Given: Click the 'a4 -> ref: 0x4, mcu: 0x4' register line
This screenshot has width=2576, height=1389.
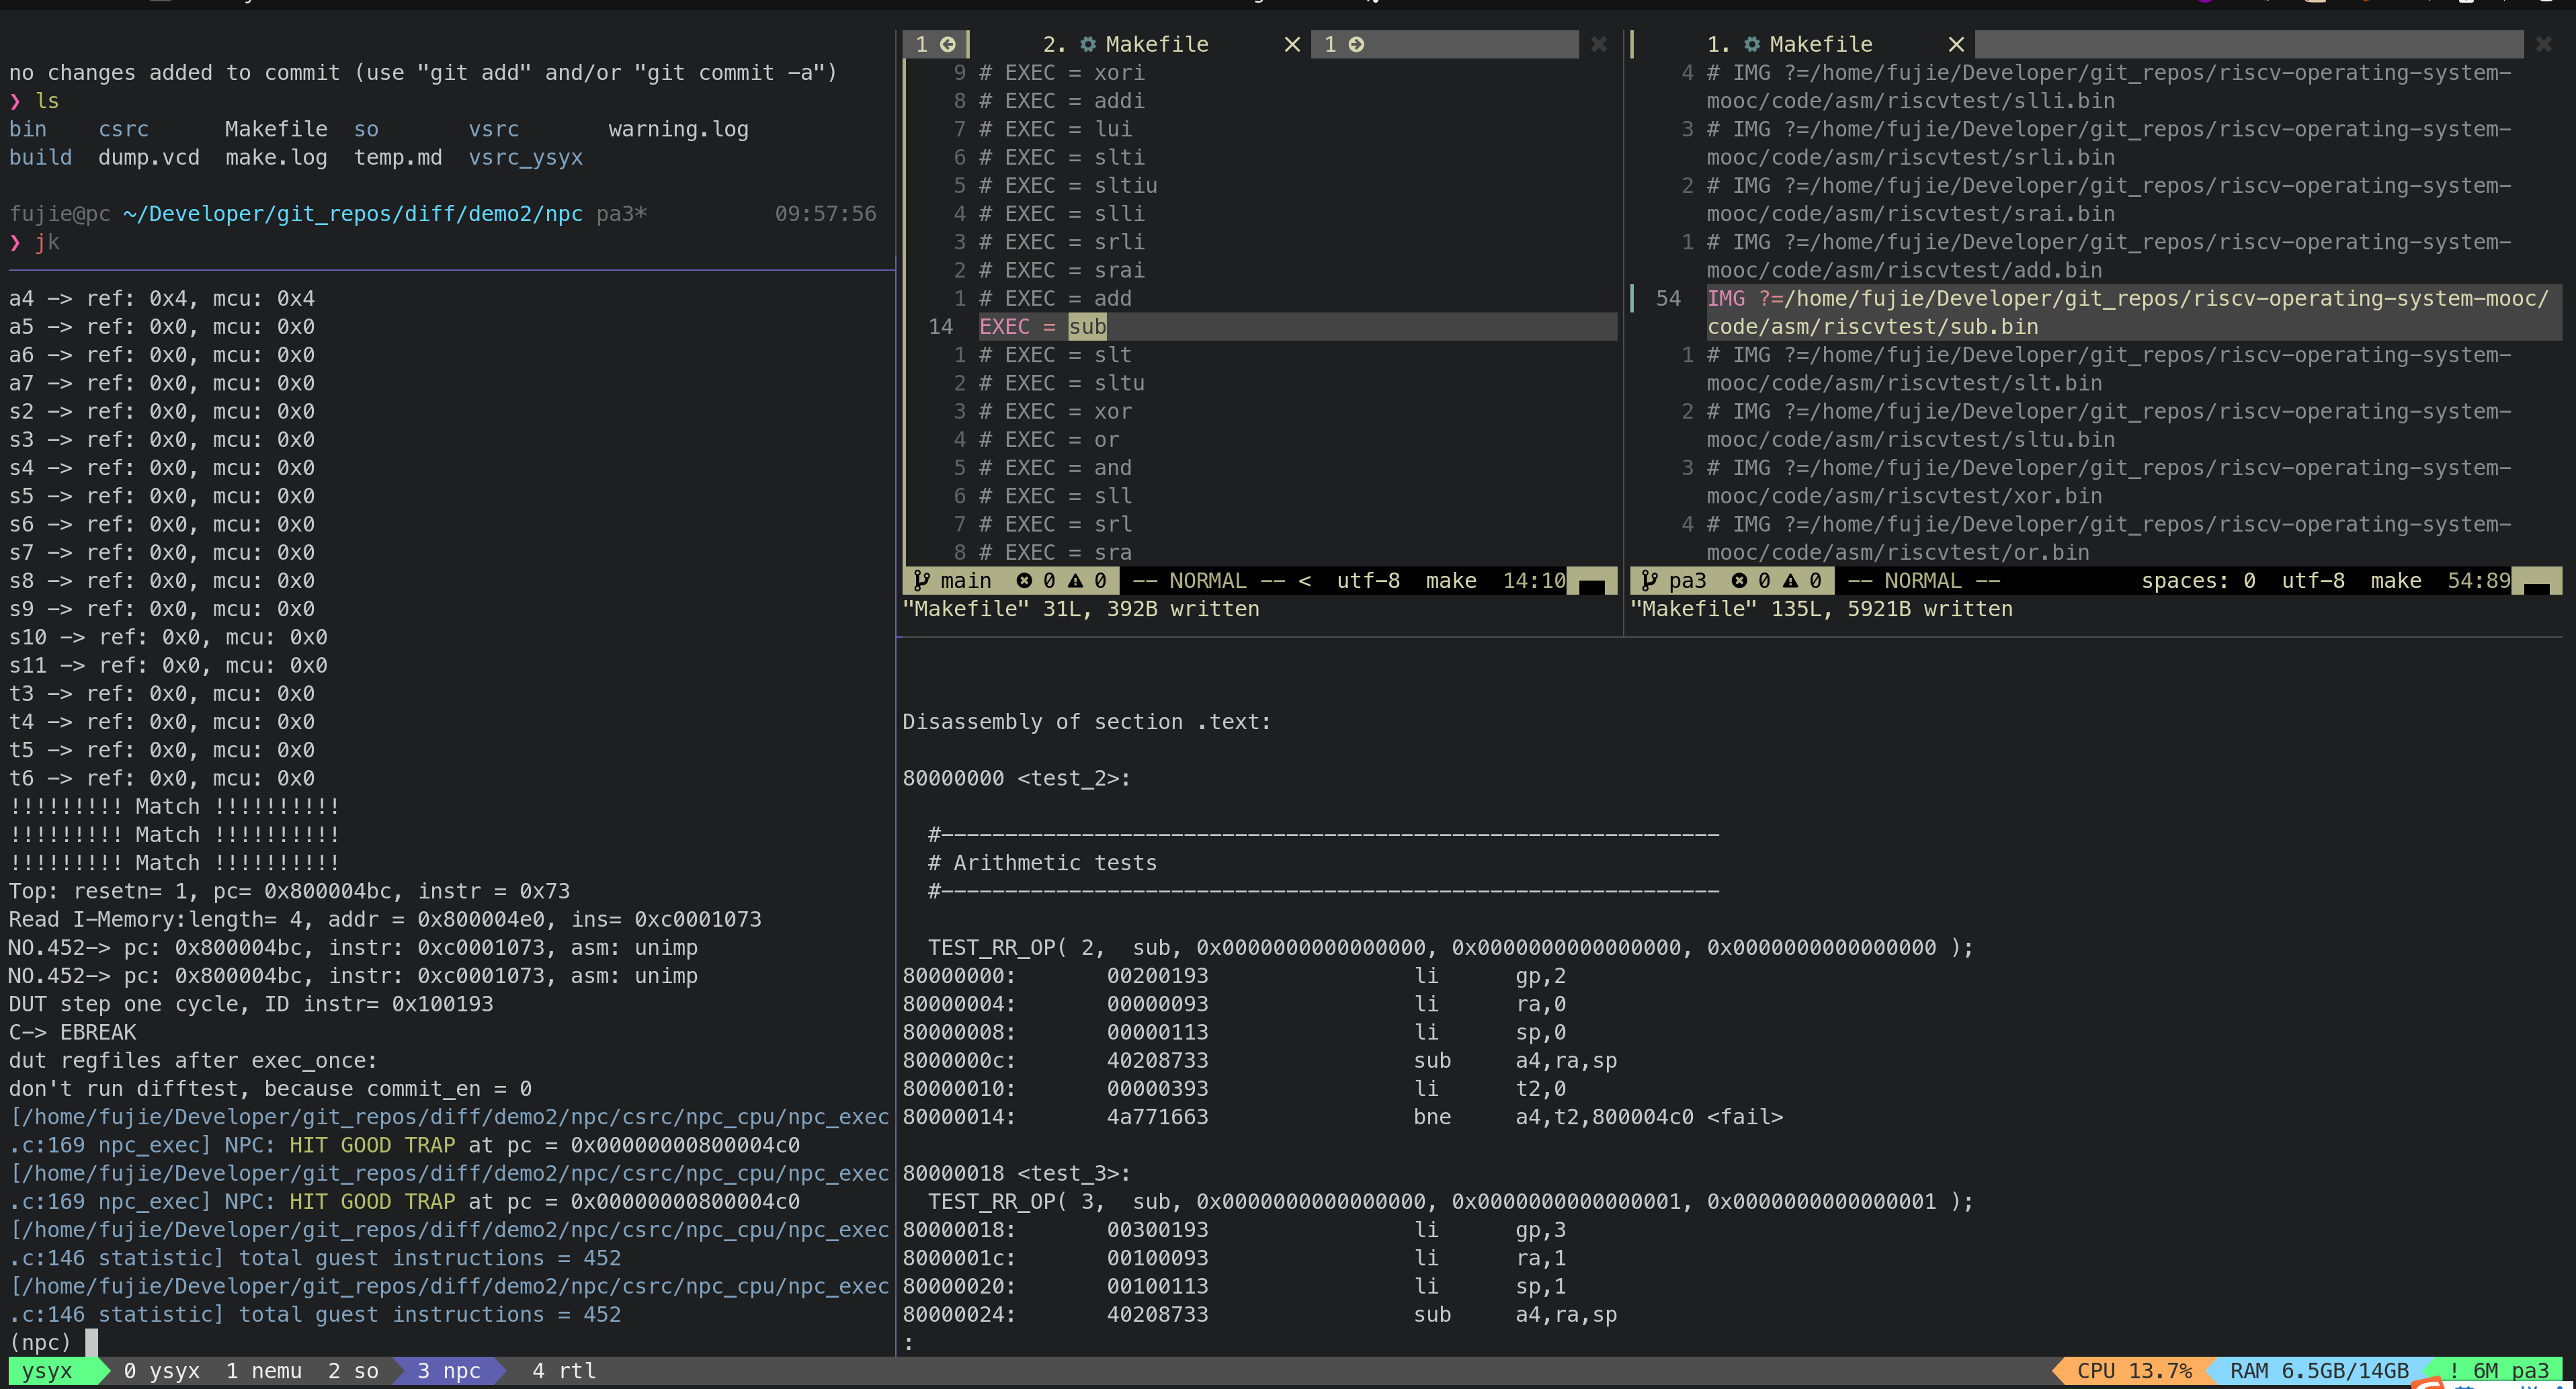Looking at the screenshot, I should coord(162,298).
